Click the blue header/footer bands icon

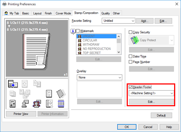[61, 104]
